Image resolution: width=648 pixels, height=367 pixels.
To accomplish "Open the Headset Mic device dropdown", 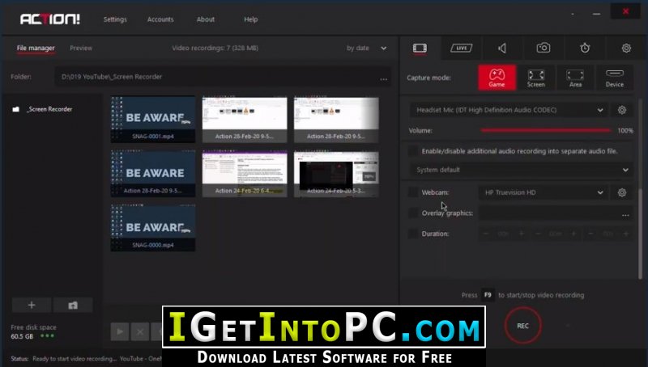I will tap(509, 110).
